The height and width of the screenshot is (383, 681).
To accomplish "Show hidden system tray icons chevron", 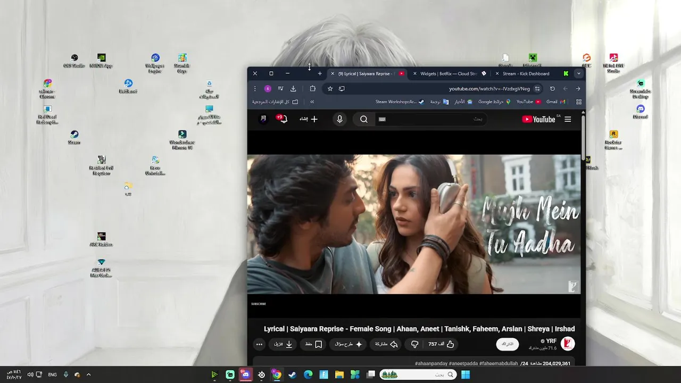I will coord(88,374).
